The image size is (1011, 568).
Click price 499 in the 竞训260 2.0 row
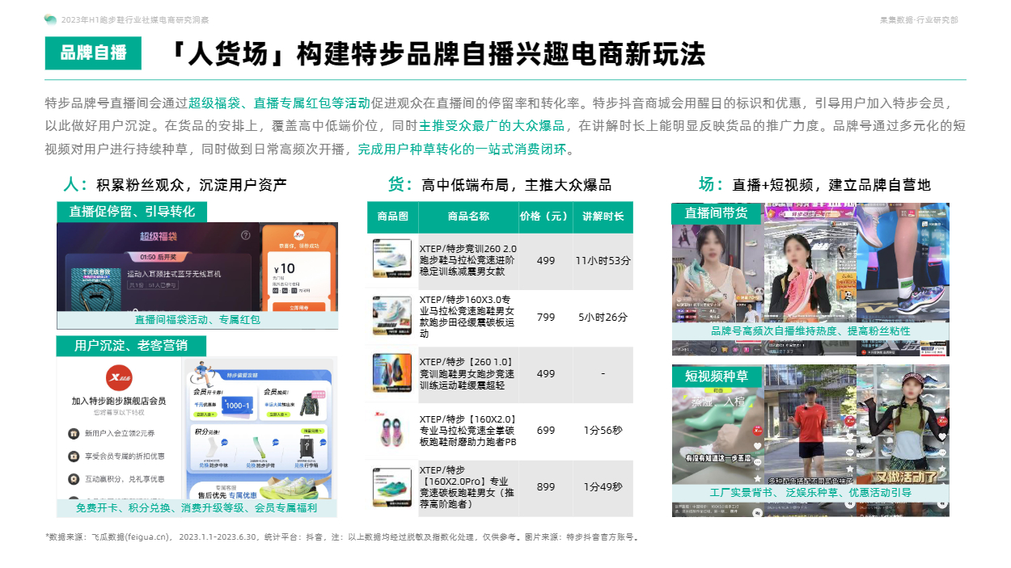546,260
